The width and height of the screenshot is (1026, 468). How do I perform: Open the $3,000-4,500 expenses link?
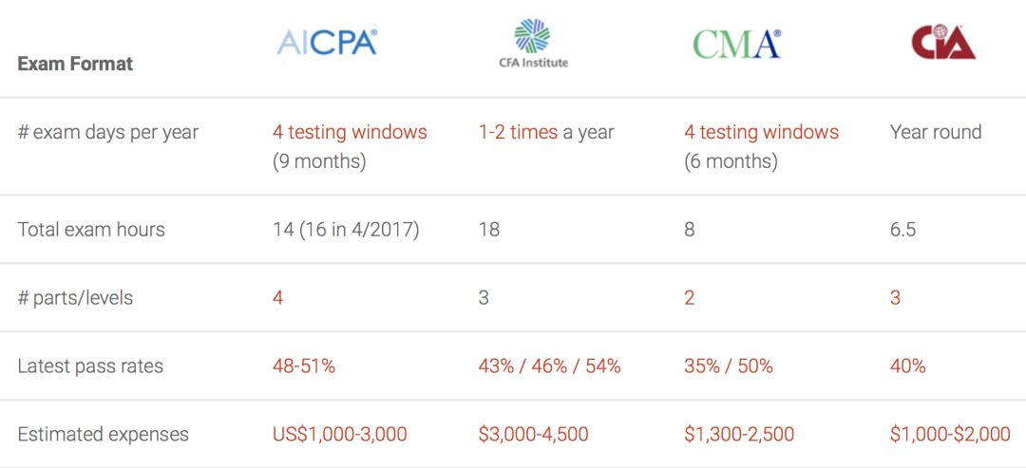pos(533,434)
